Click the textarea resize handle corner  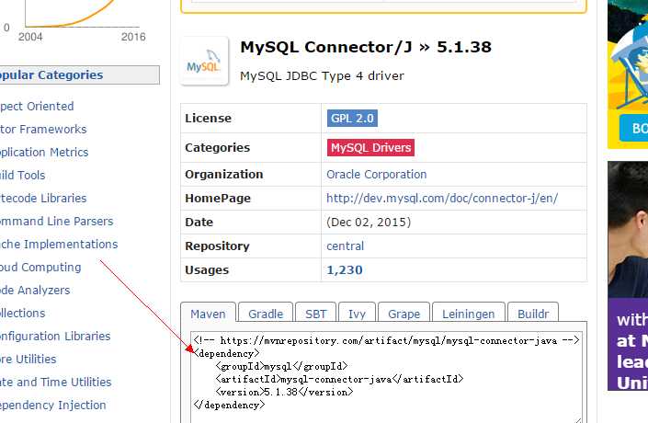[578, 420]
